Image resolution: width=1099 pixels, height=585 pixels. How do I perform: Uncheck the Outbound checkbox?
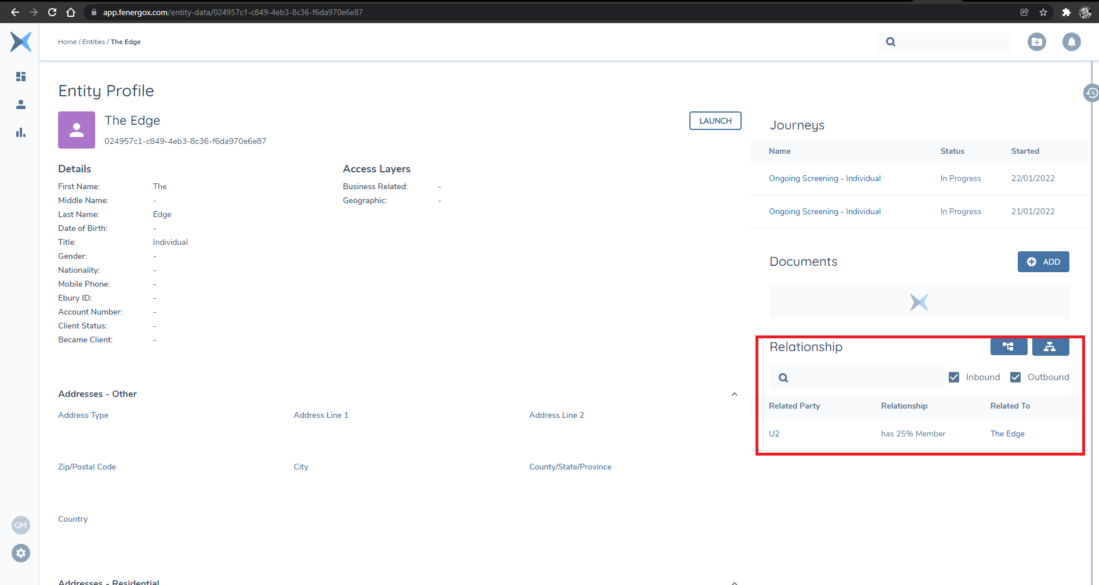click(1015, 377)
